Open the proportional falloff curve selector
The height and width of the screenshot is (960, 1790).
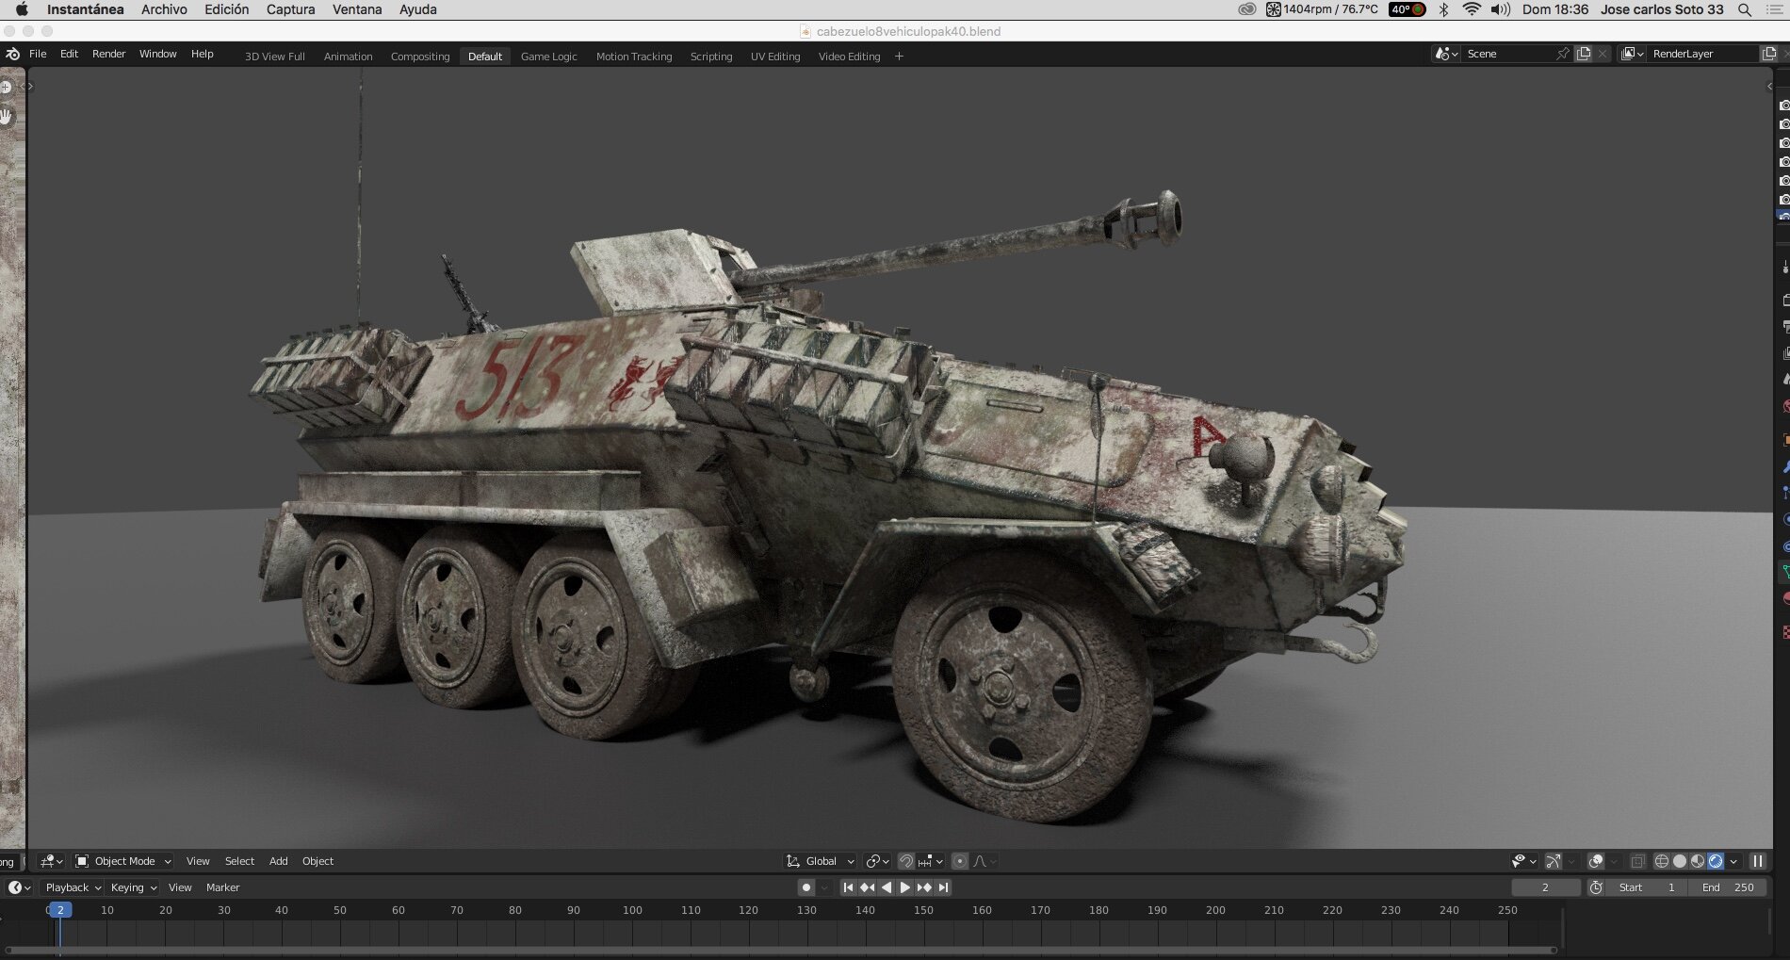(984, 861)
